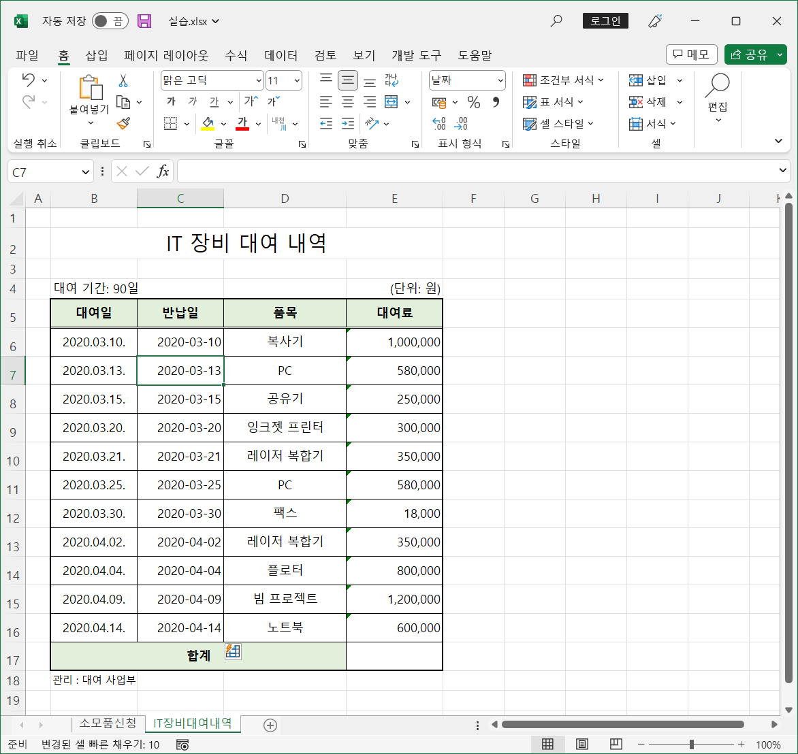
Task: Toggle top vertical alignment
Action: coord(325,80)
